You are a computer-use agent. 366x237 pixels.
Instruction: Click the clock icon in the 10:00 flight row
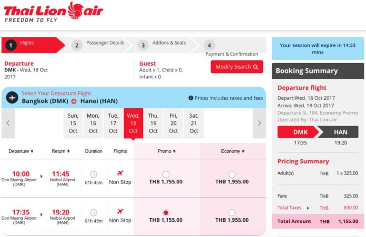coord(94,174)
